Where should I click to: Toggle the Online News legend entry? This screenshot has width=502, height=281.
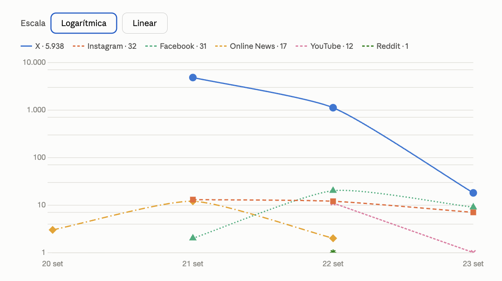pyautogui.click(x=251, y=46)
